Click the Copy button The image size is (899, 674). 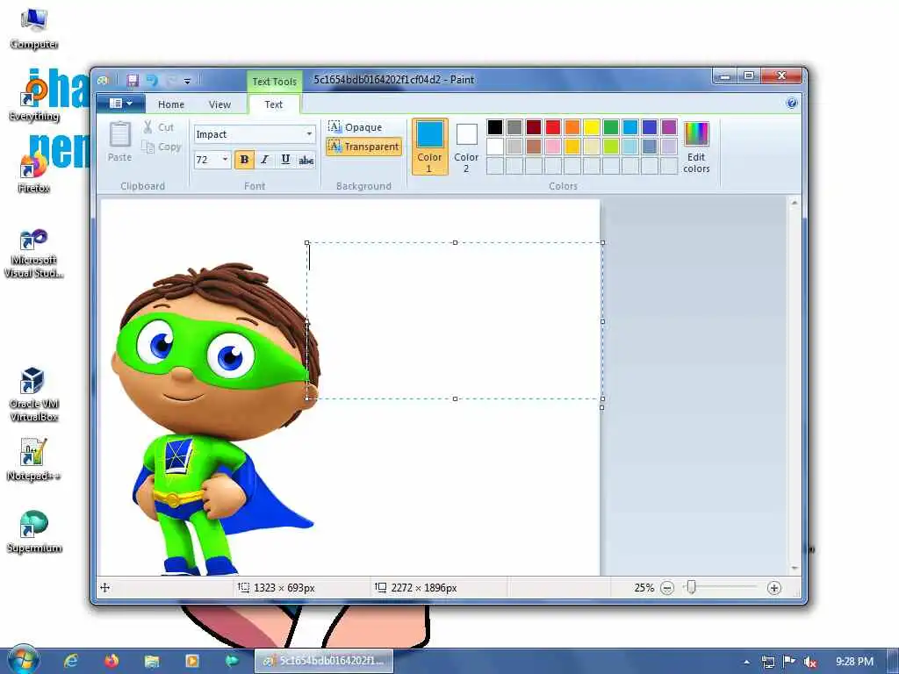162,147
